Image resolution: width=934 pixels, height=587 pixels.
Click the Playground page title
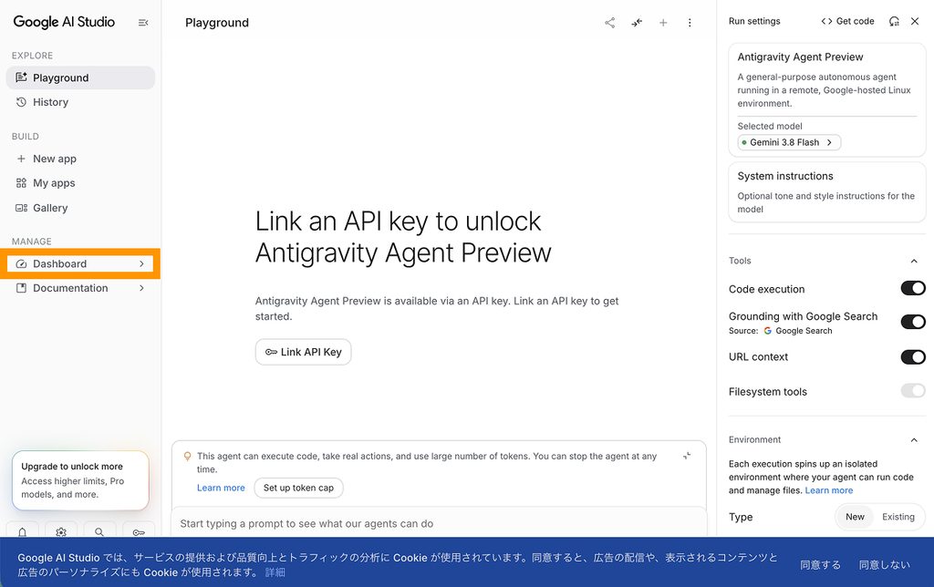[x=217, y=23]
